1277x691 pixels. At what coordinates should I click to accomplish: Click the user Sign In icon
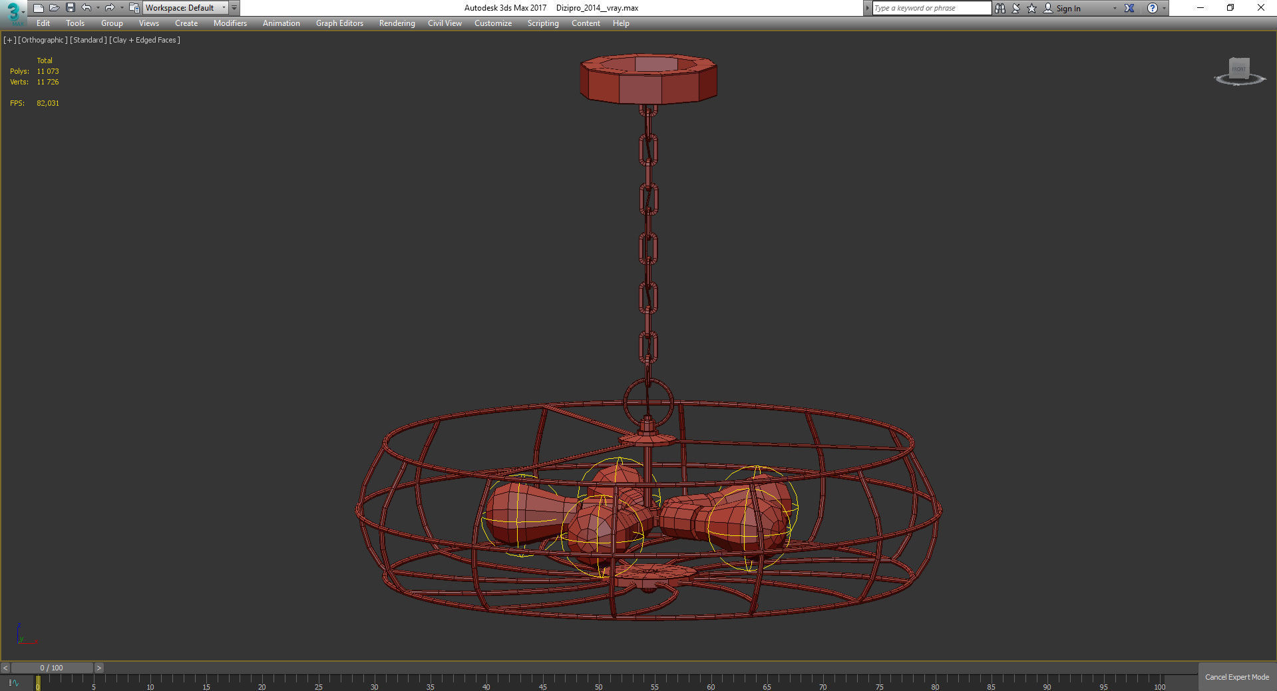[x=1048, y=8]
